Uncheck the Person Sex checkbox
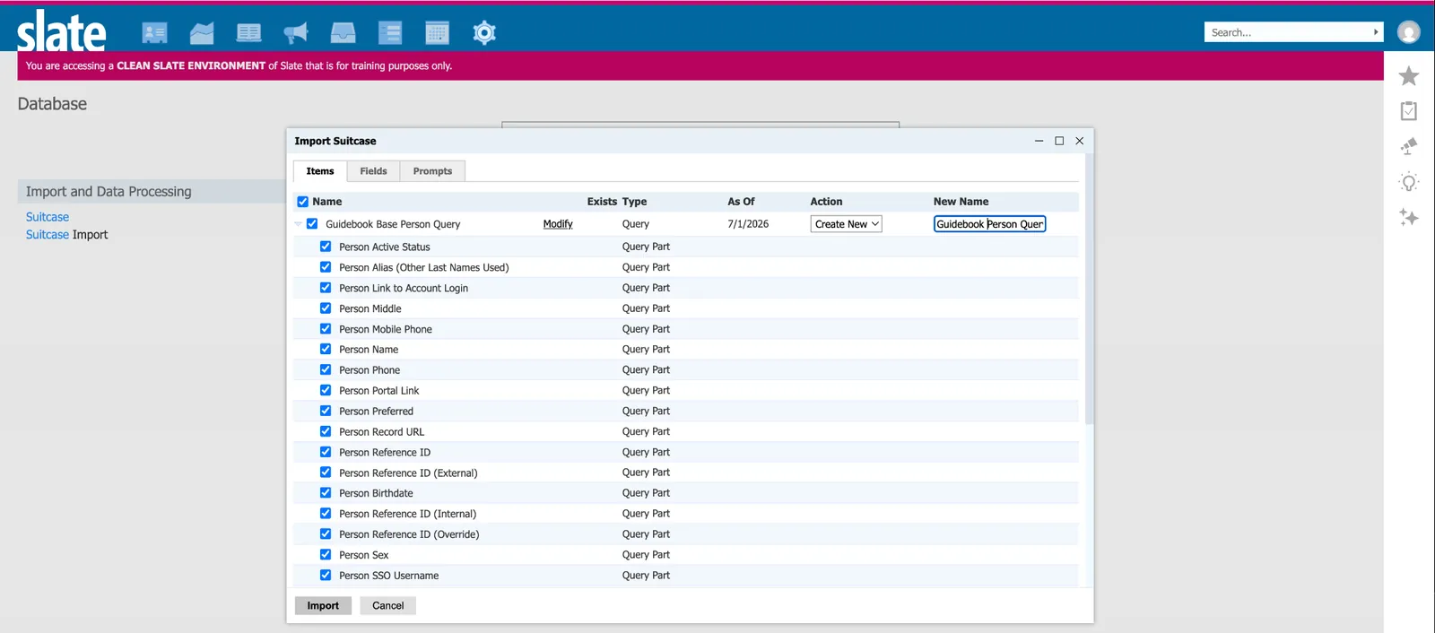This screenshot has height=633, width=1435. [326, 555]
